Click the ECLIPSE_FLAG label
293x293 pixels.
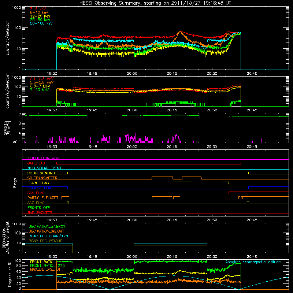click(x=40, y=188)
